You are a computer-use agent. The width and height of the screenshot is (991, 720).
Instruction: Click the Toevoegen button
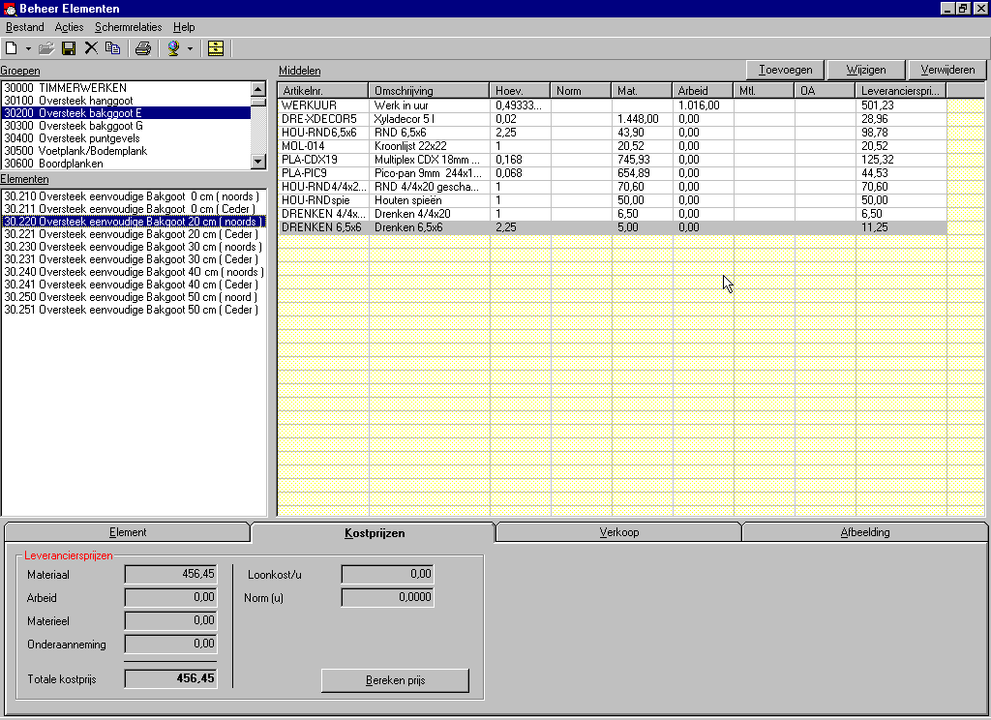pos(785,70)
